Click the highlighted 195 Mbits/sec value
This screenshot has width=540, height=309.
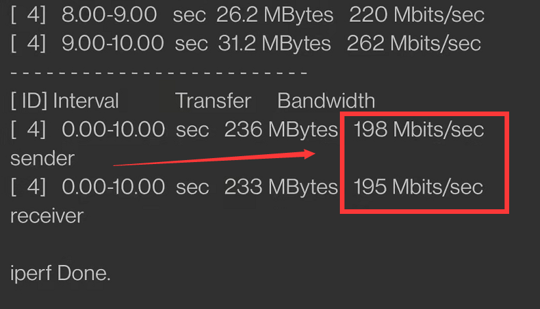click(x=419, y=186)
